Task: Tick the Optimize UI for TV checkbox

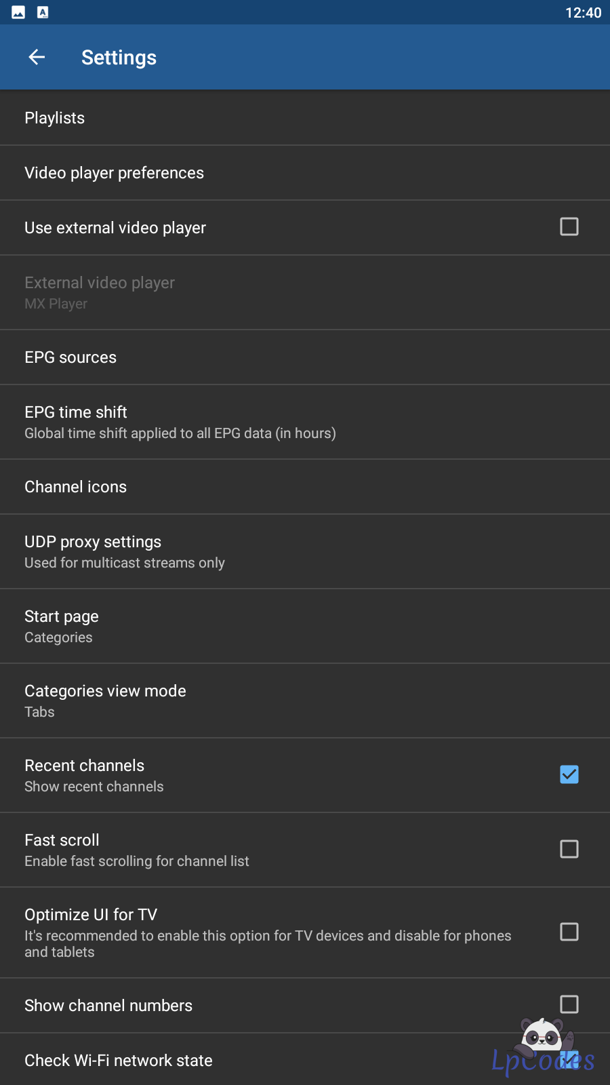Action: (569, 932)
